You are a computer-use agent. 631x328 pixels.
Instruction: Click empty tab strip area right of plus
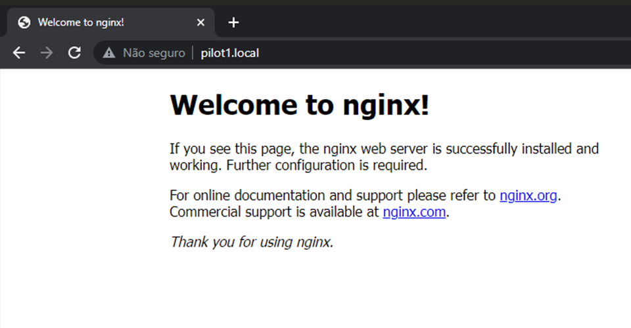click(x=427, y=23)
